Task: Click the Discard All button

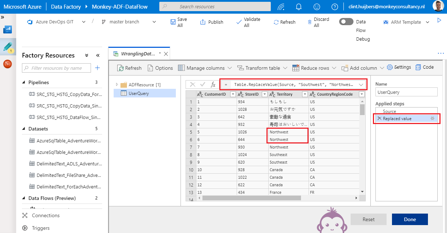Action: pyautogui.click(x=318, y=22)
